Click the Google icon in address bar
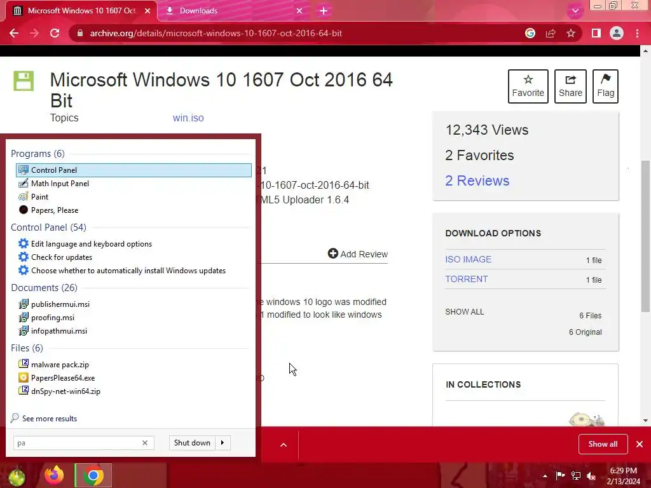 530,33
